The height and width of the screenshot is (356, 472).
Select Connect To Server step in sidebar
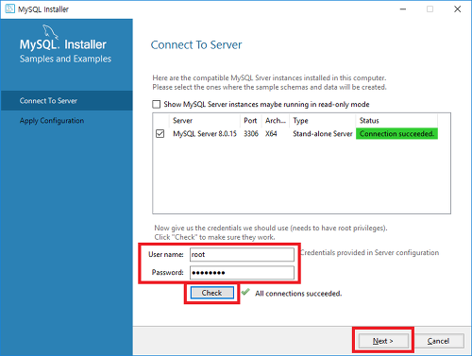[x=67, y=101]
